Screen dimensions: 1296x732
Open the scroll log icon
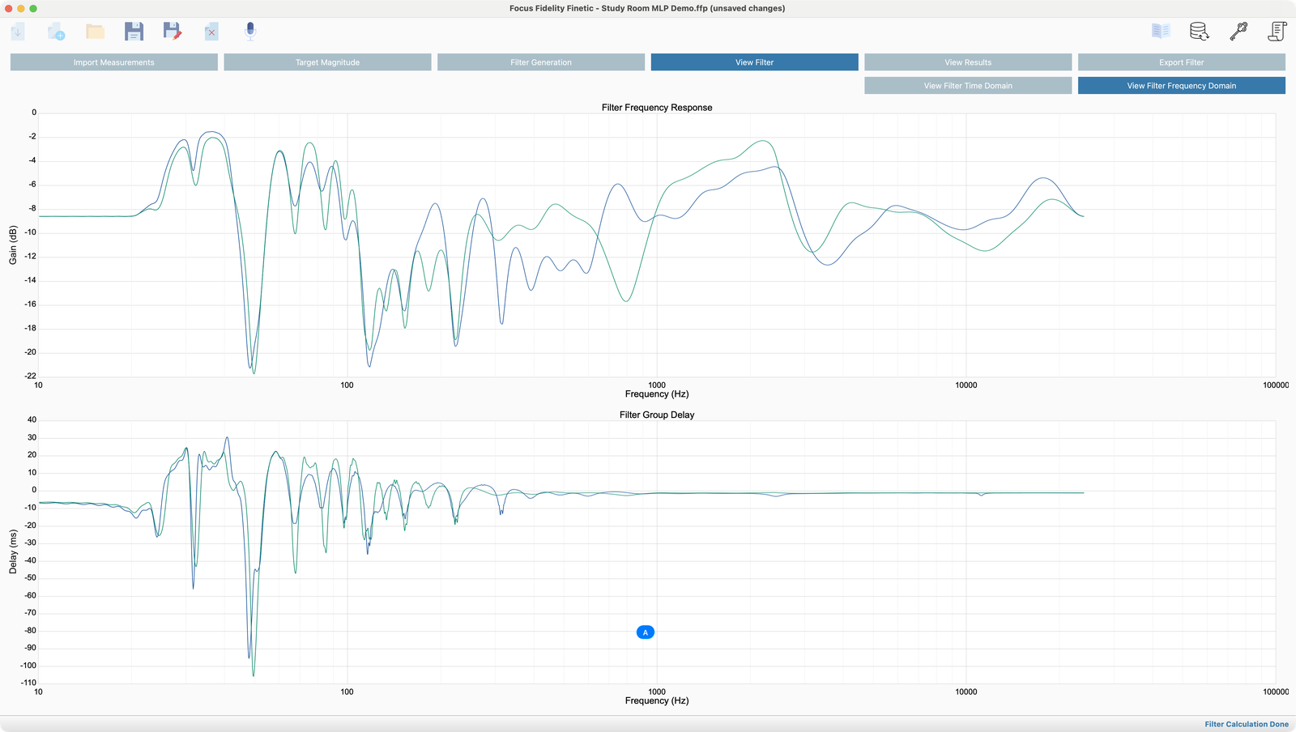coord(1277,32)
